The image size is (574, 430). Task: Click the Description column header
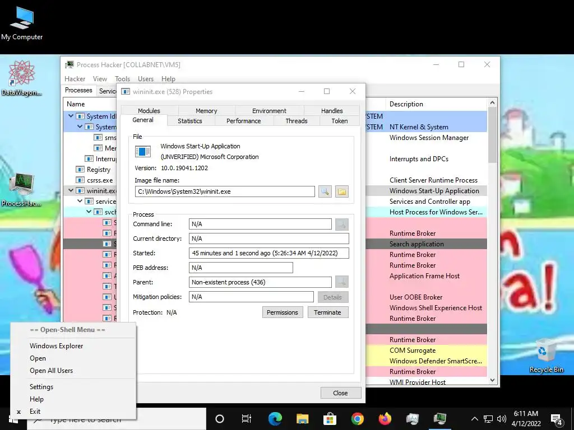[x=436, y=104]
